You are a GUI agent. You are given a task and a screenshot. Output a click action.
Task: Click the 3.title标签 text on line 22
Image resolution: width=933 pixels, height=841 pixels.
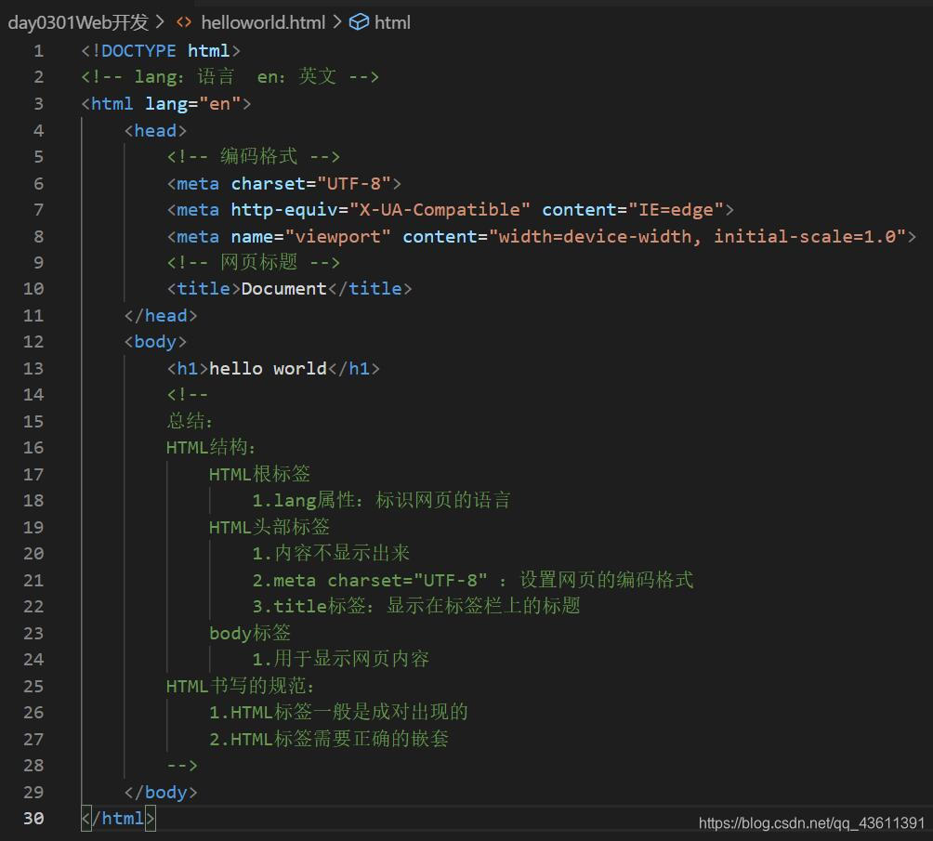coord(416,607)
